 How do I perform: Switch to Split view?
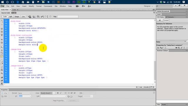[x=11, y=16]
